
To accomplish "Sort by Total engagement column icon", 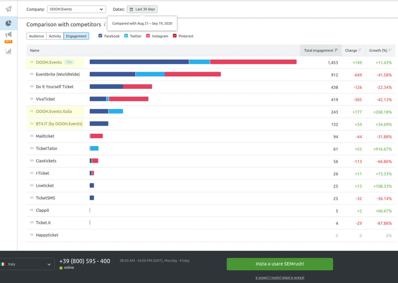I will pyautogui.click(x=336, y=50).
